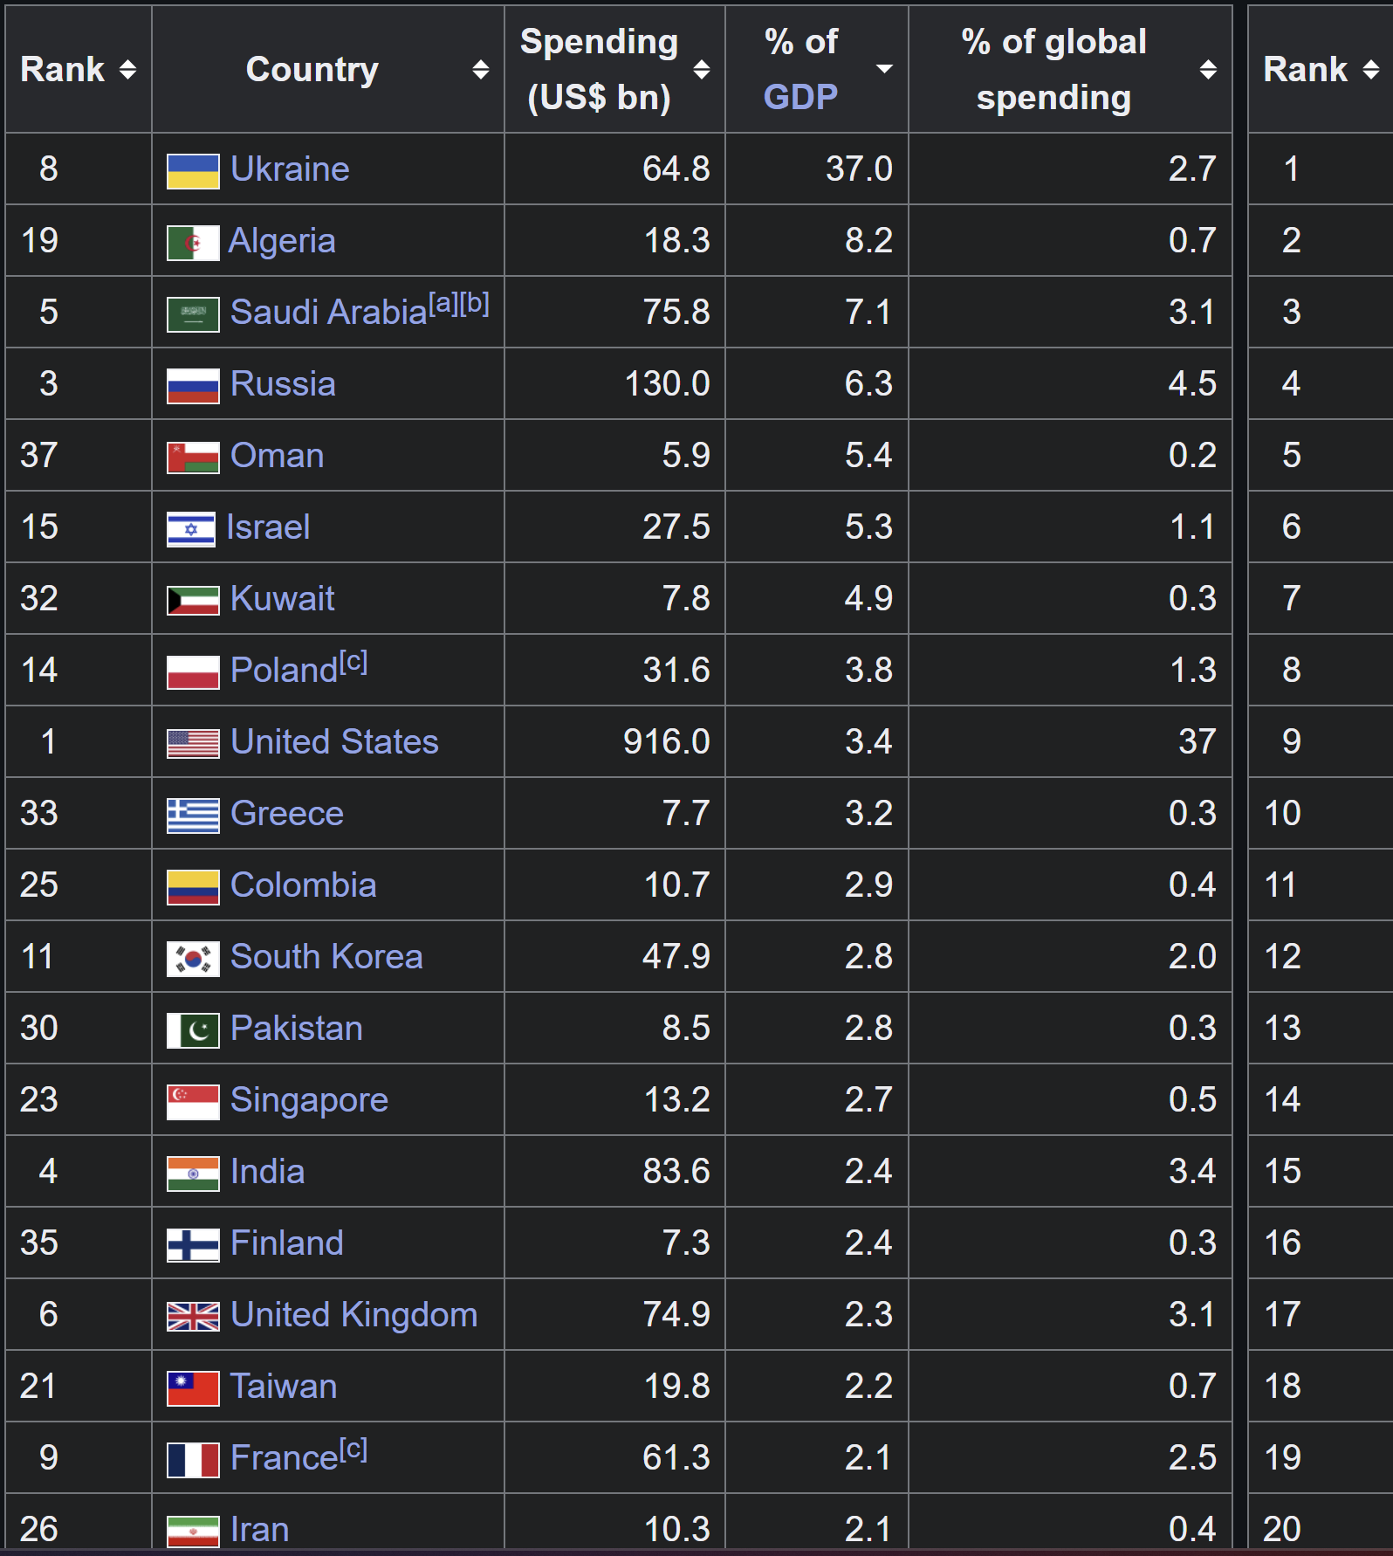1393x1556 pixels.
Task: Select Russia's 4.5 global spending cell
Action: [1070, 384]
